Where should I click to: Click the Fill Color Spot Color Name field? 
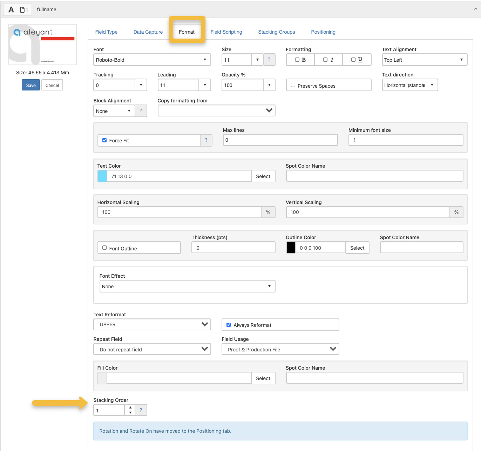pos(375,378)
